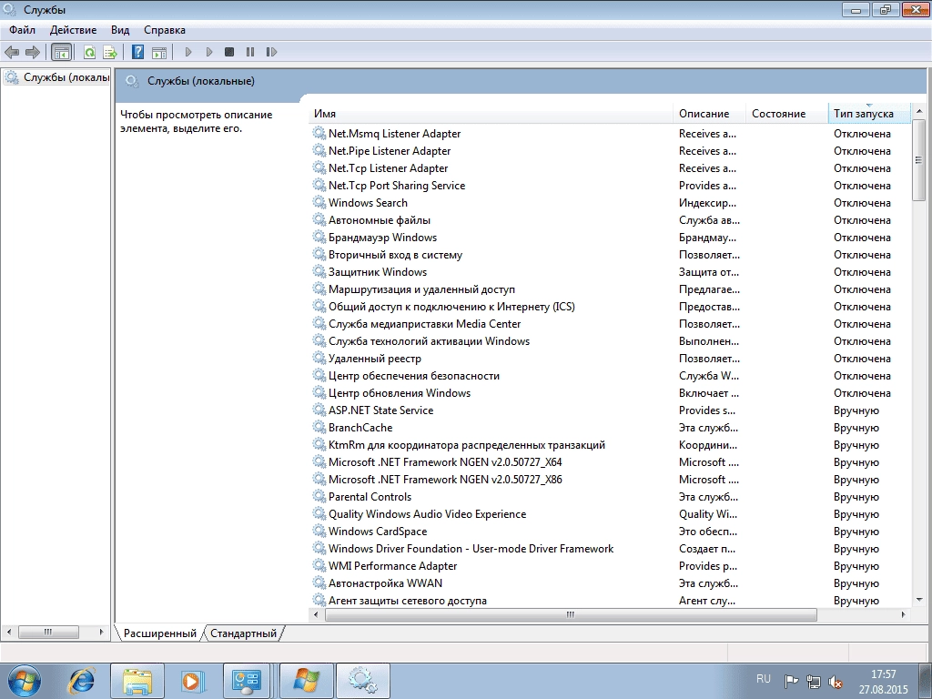
Task: Click the gear icon next to Parental Controls
Action: (319, 496)
